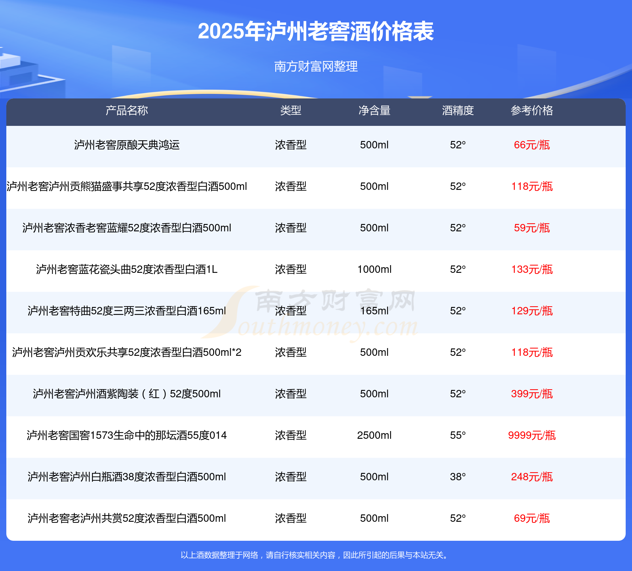Click the volume "1000ml"
This screenshot has width=632, height=571.
[374, 269]
